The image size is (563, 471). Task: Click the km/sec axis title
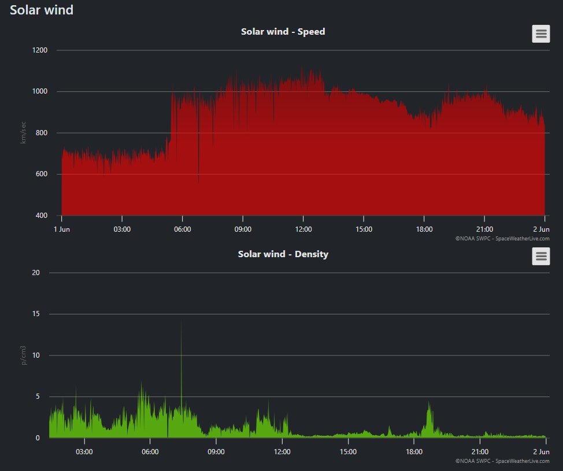[23, 132]
